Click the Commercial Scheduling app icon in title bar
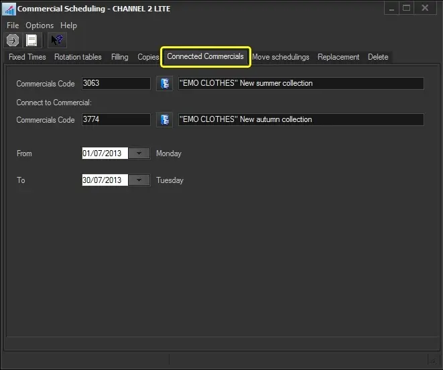The image size is (443, 370). 9,9
